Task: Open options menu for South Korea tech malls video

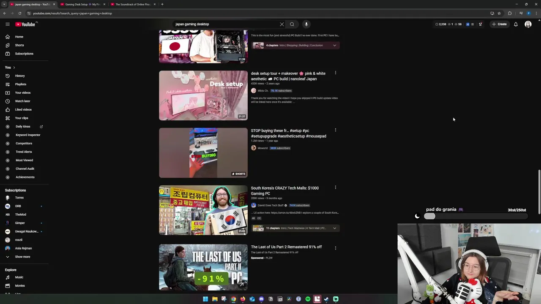Action: pos(336,187)
